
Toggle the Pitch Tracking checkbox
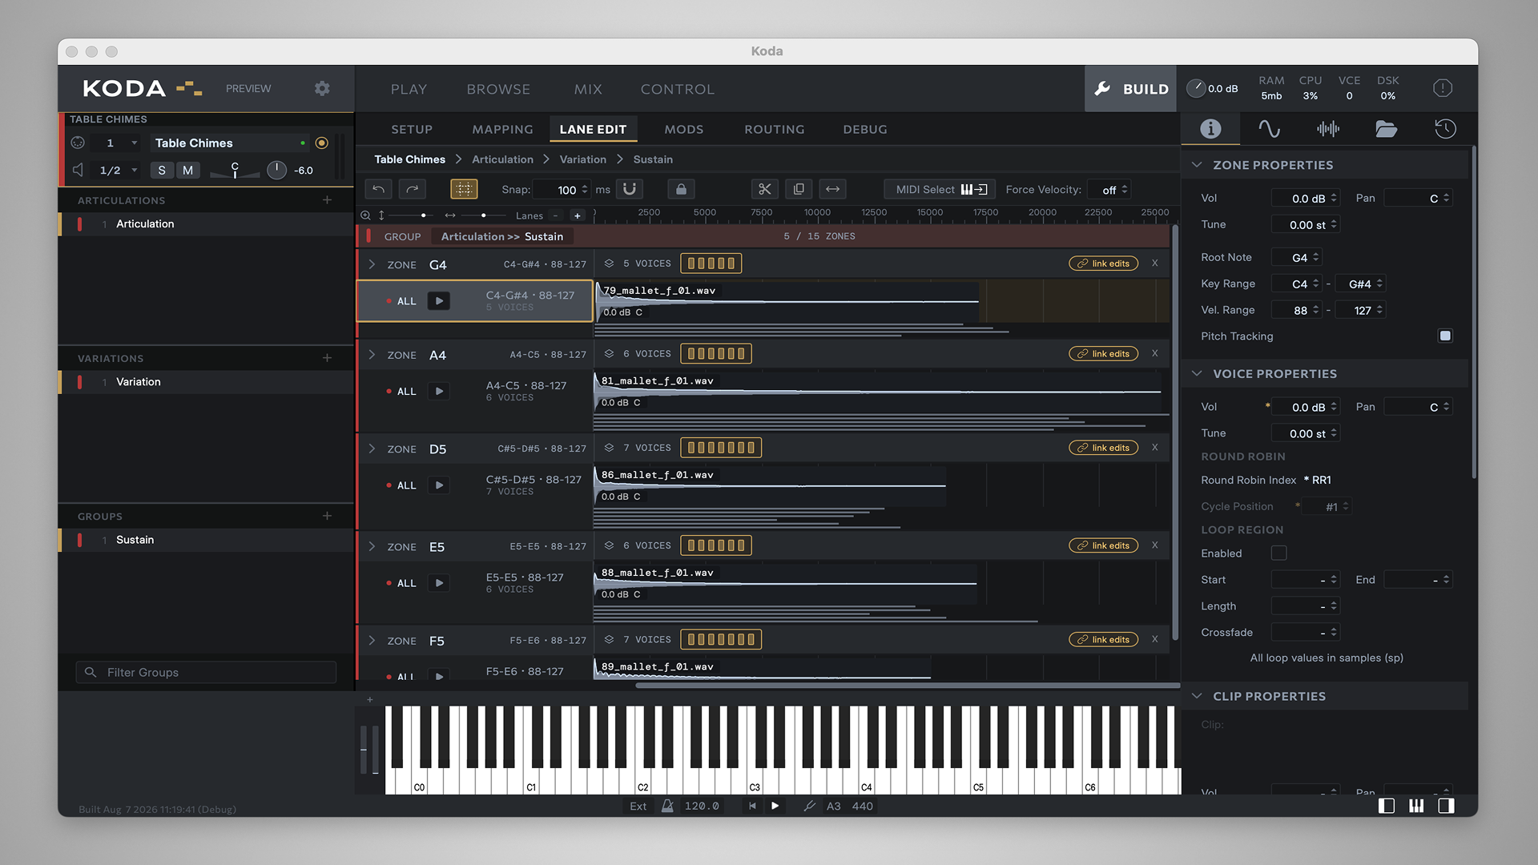[x=1445, y=336]
